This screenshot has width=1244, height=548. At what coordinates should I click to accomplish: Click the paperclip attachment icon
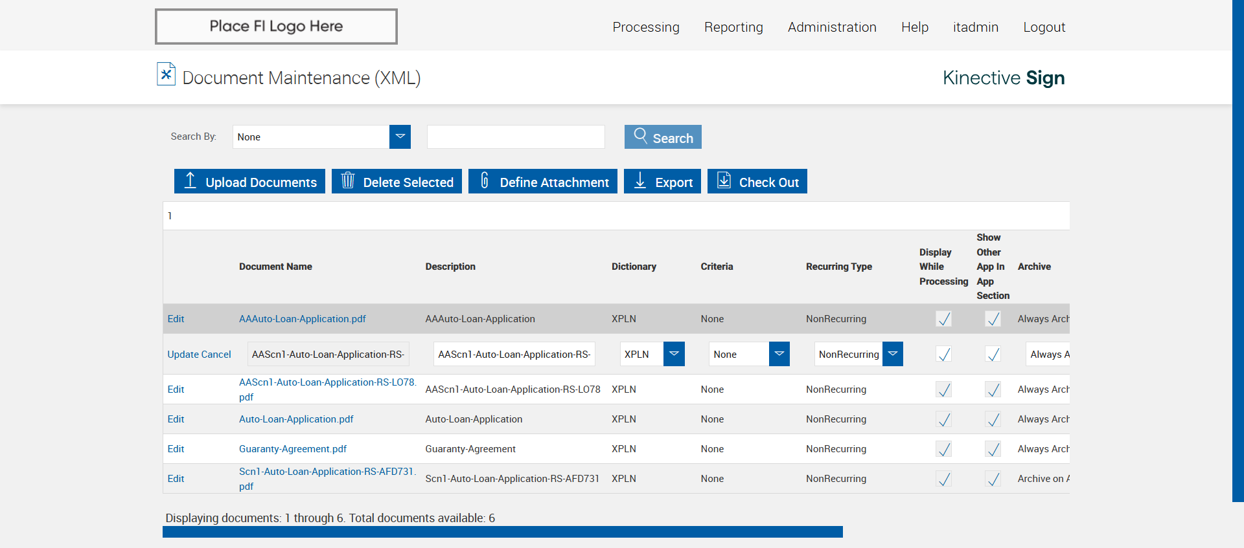point(485,181)
